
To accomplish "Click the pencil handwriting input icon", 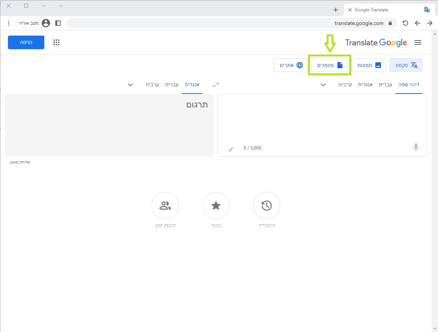I will [x=231, y=149].
